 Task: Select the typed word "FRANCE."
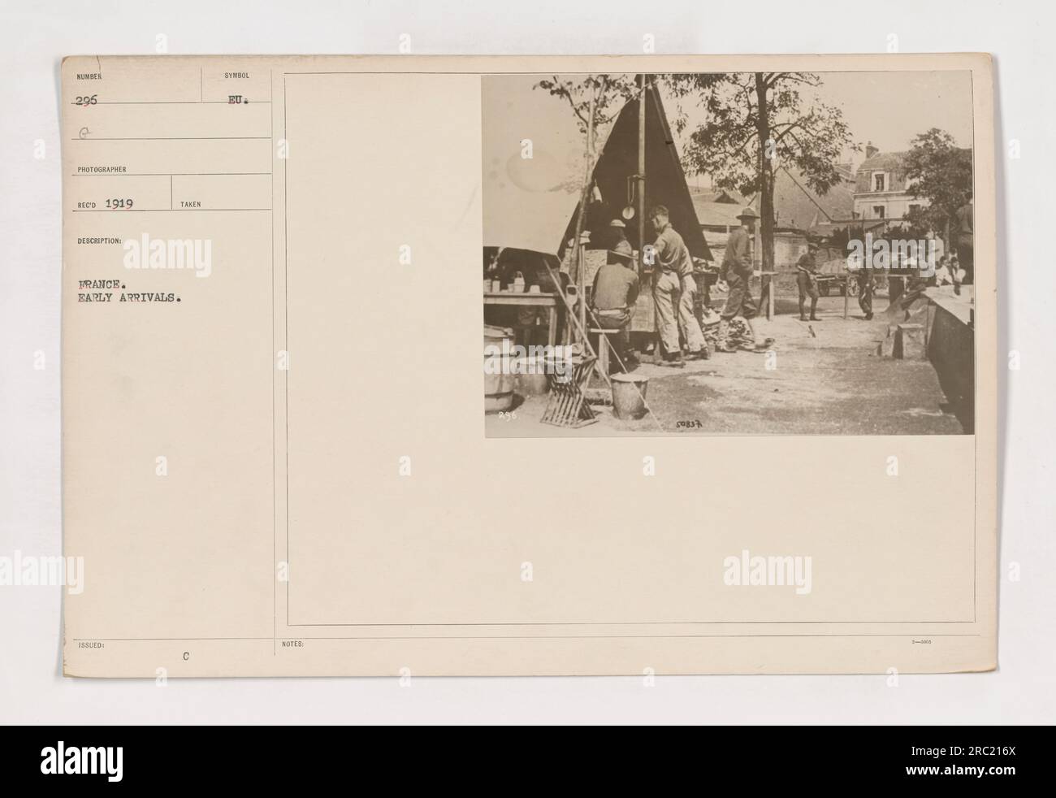(x=101, y=285)
